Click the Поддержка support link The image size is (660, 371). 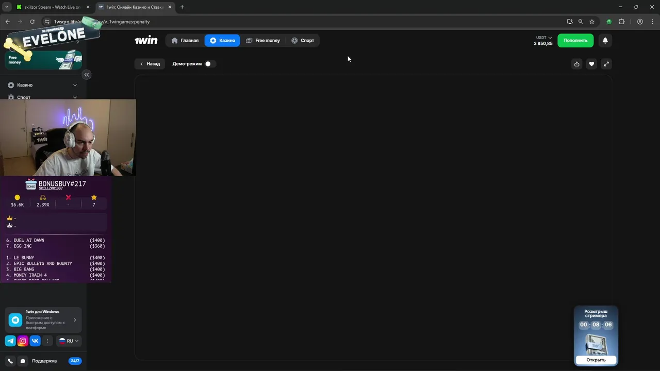pyautogui.click(x=44, y=361)
